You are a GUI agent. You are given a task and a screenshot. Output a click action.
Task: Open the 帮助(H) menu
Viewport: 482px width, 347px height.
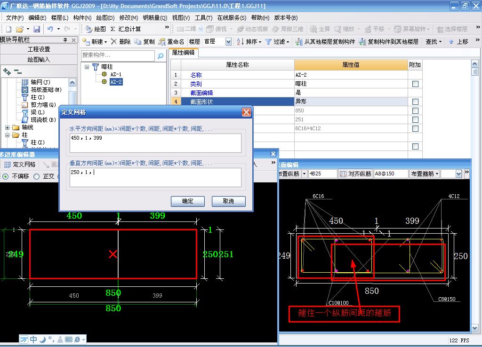pos(260,18)
